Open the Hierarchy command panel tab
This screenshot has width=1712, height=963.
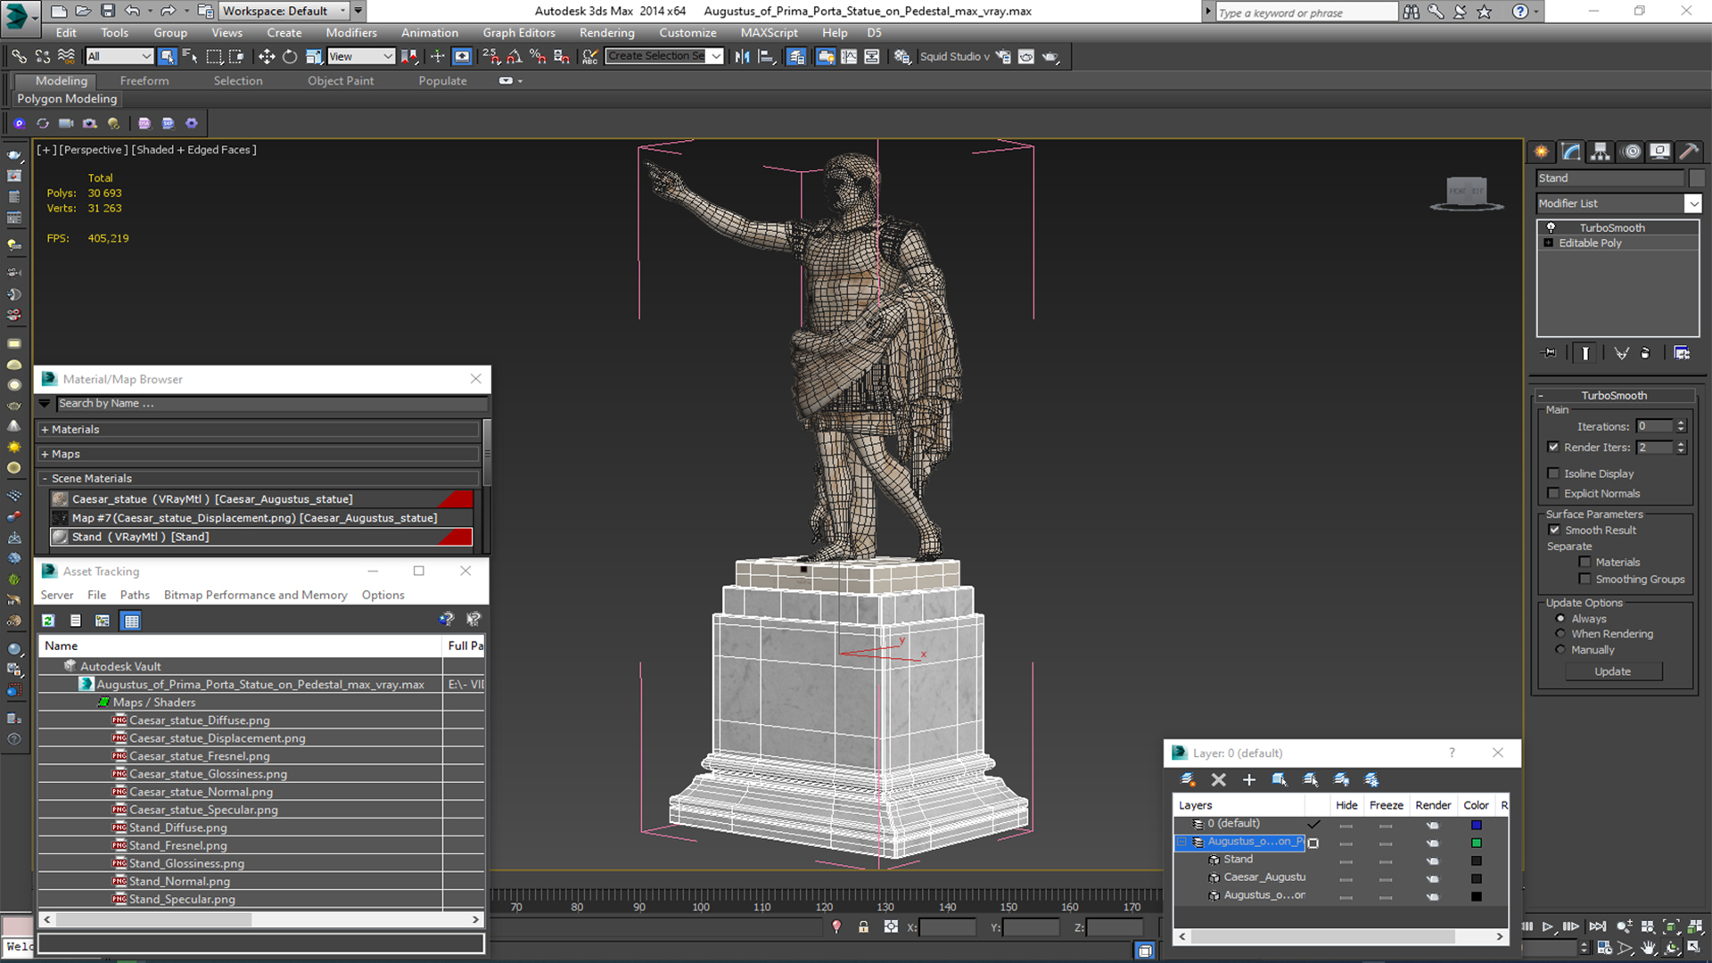pyautogui.click(x=1601, y=152)
